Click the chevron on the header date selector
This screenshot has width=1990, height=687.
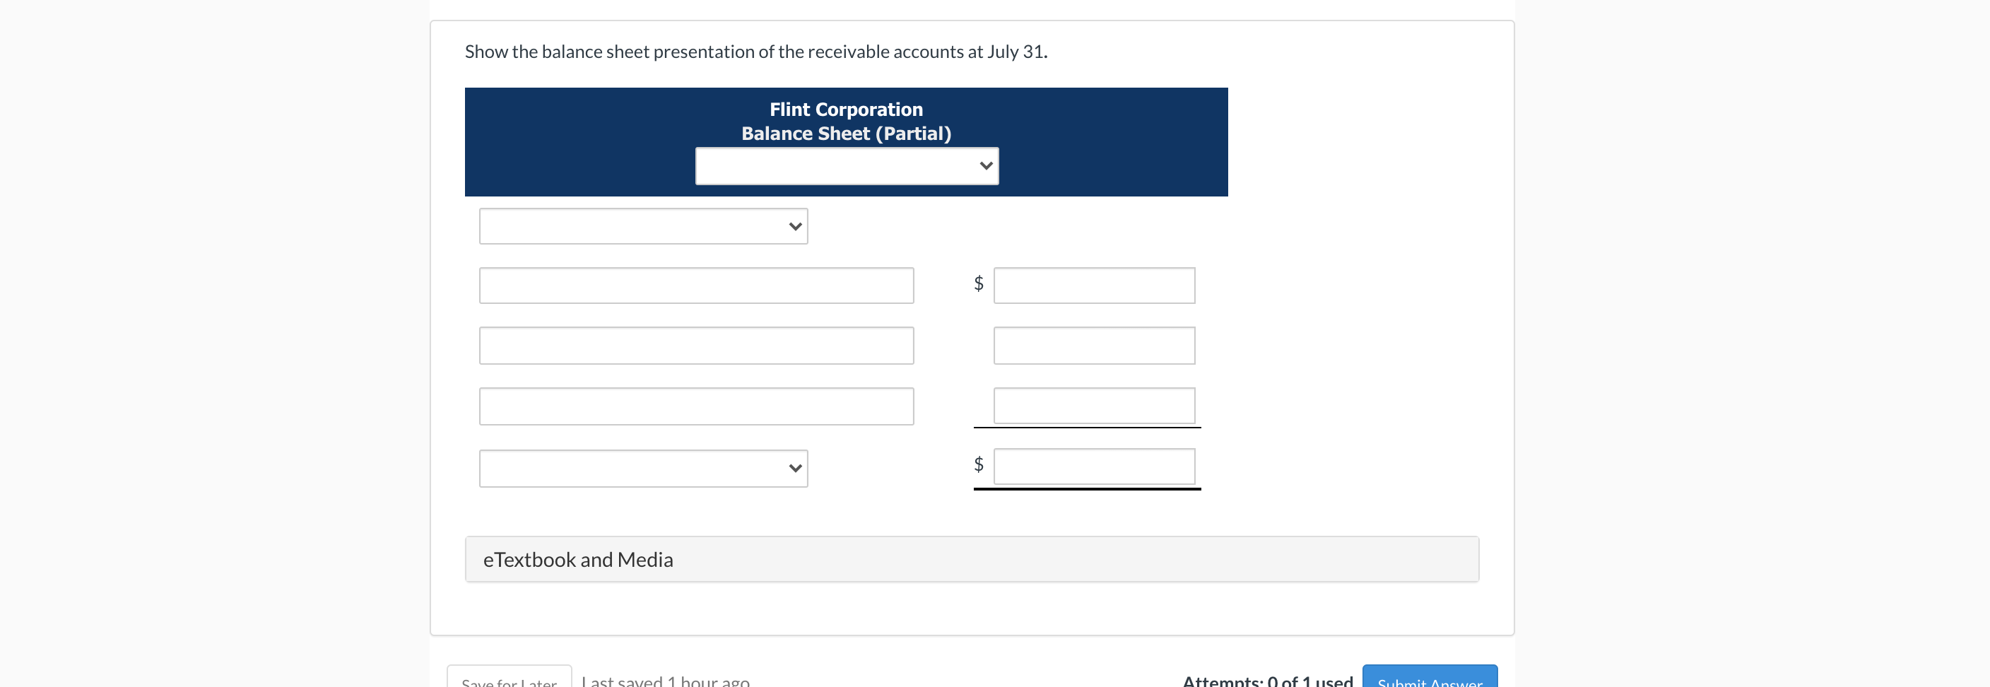click(x=986, y=165)
